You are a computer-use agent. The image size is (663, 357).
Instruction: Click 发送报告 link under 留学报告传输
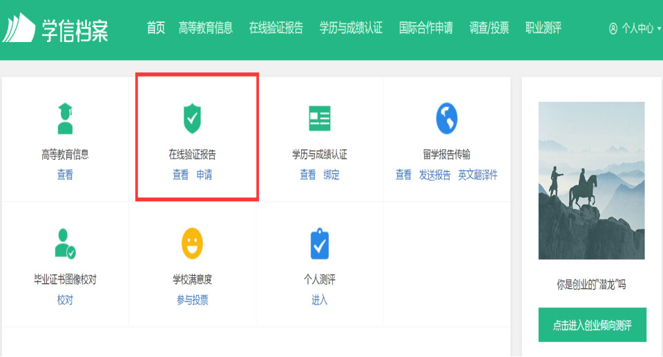pos(434,175)
